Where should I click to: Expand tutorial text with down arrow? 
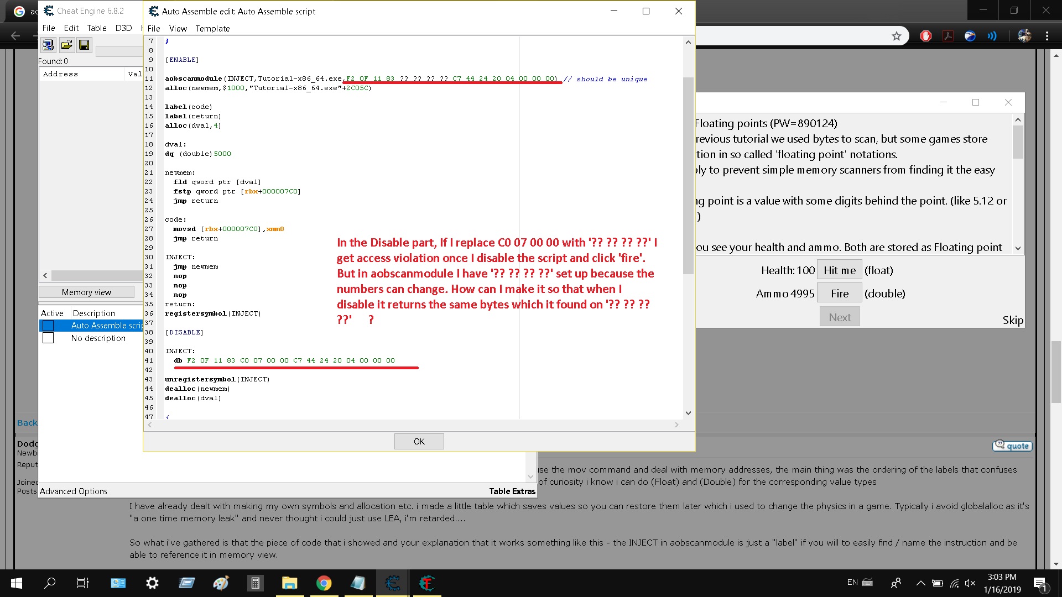1018,248
